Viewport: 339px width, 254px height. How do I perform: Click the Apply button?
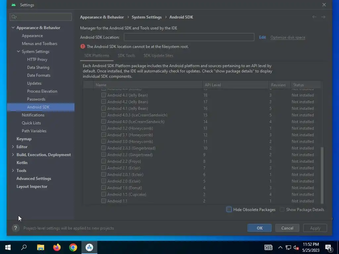(x=315, y=228)
